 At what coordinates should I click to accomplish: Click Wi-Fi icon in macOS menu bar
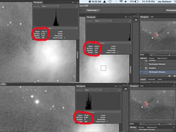[x=121, y=2]
